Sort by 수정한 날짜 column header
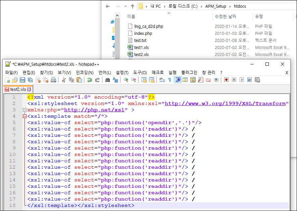297x211 pixels. pyautogui.click(x=226, y=17)
